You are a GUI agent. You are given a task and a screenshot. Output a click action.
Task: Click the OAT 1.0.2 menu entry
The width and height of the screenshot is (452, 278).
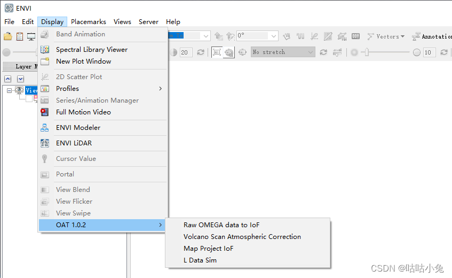(x=102, y=225)
